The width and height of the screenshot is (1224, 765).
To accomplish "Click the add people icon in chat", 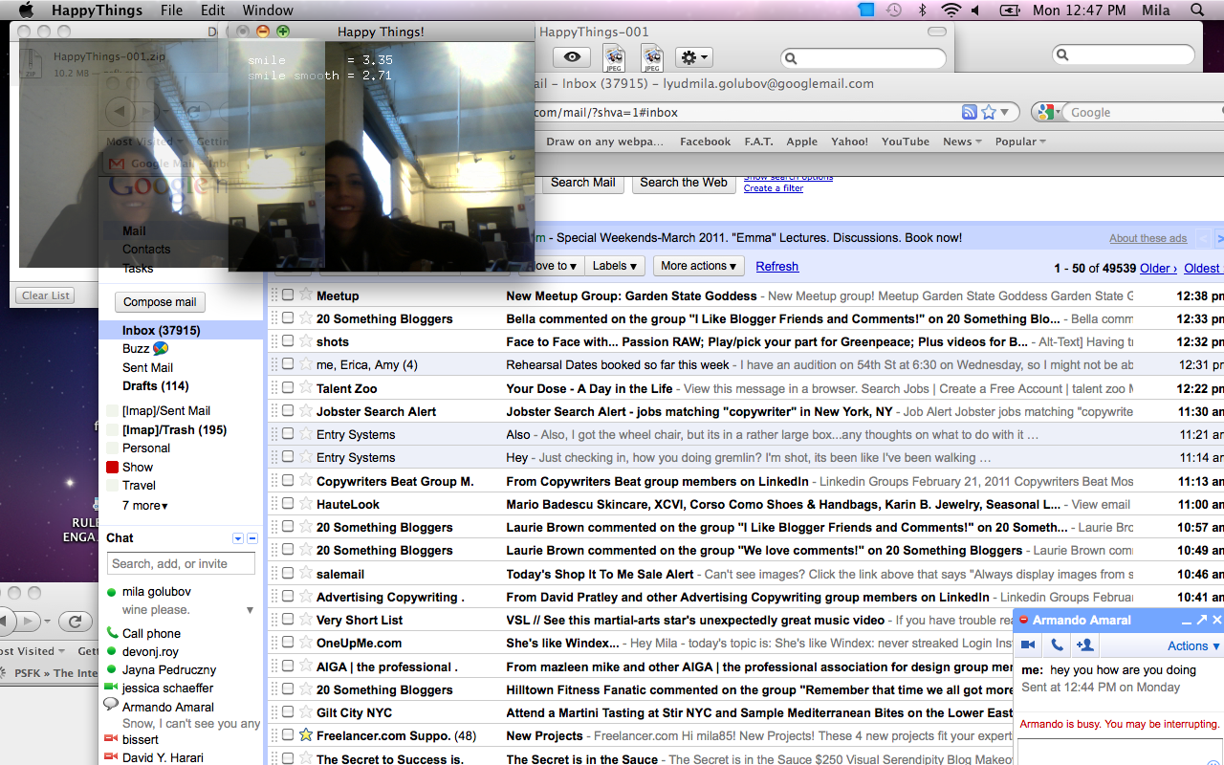I will click(x=1084, y=645).
